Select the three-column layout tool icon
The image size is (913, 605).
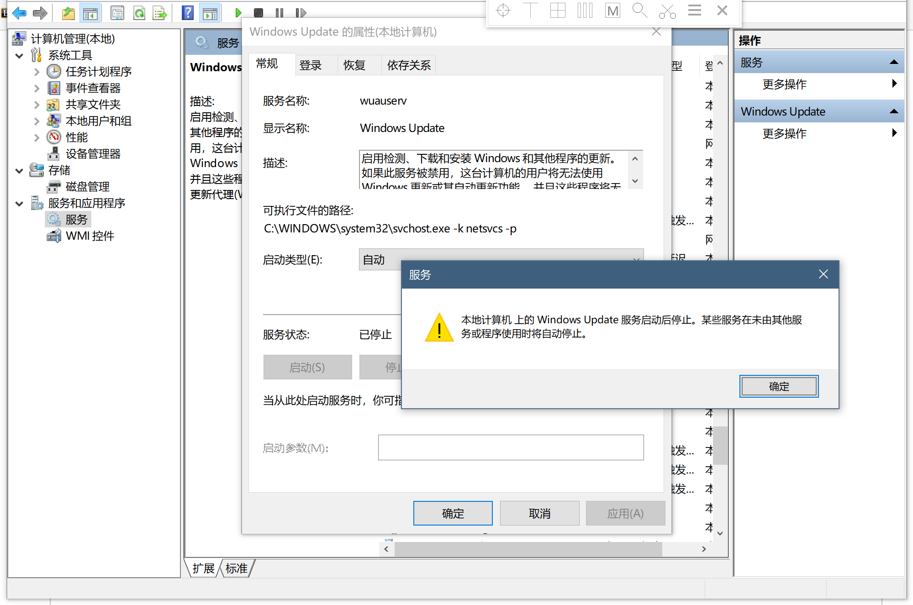(585, 11)
